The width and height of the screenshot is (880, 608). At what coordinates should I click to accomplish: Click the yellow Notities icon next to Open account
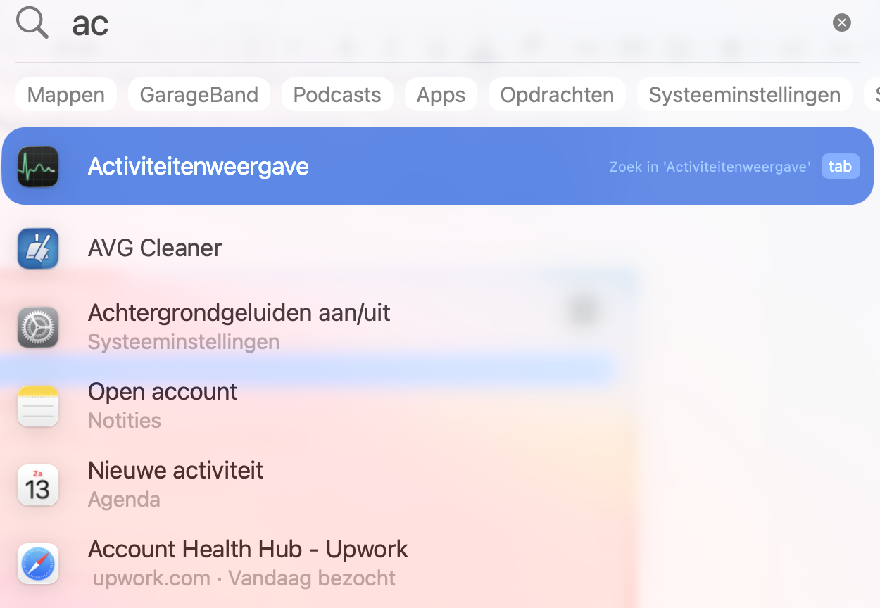click(38, 405)
